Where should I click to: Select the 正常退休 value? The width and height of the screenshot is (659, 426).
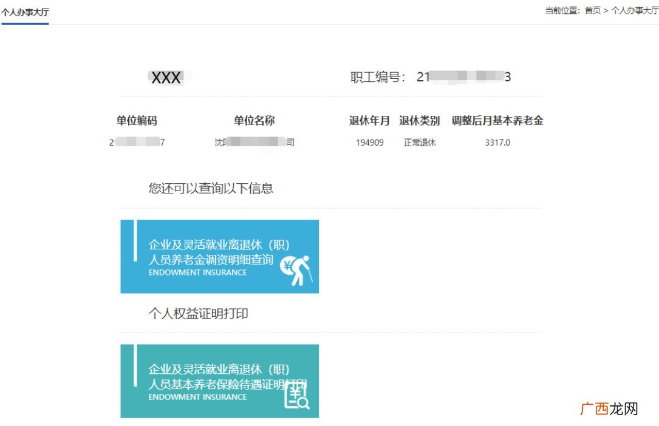[420, 143]
